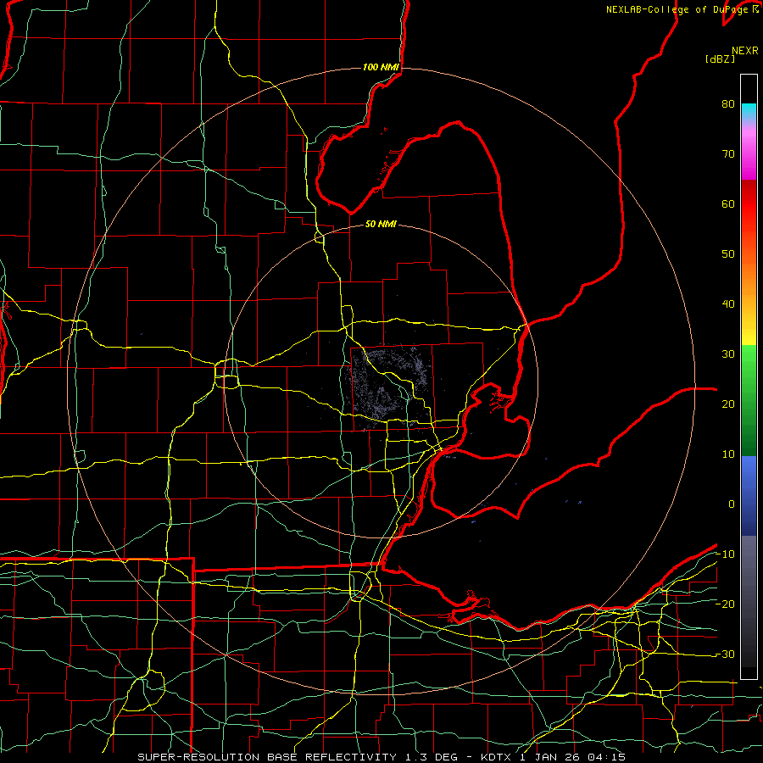Click the Super-Resolution Base Reflectivity caption
Screen dimensions: 763x763
tap(381, 757)
